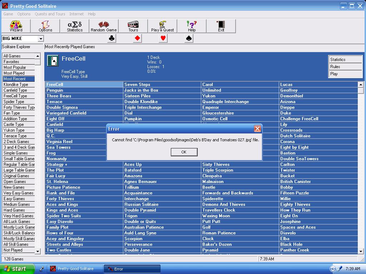
Task: Click OK in the Error dialog
Action: 184,152
